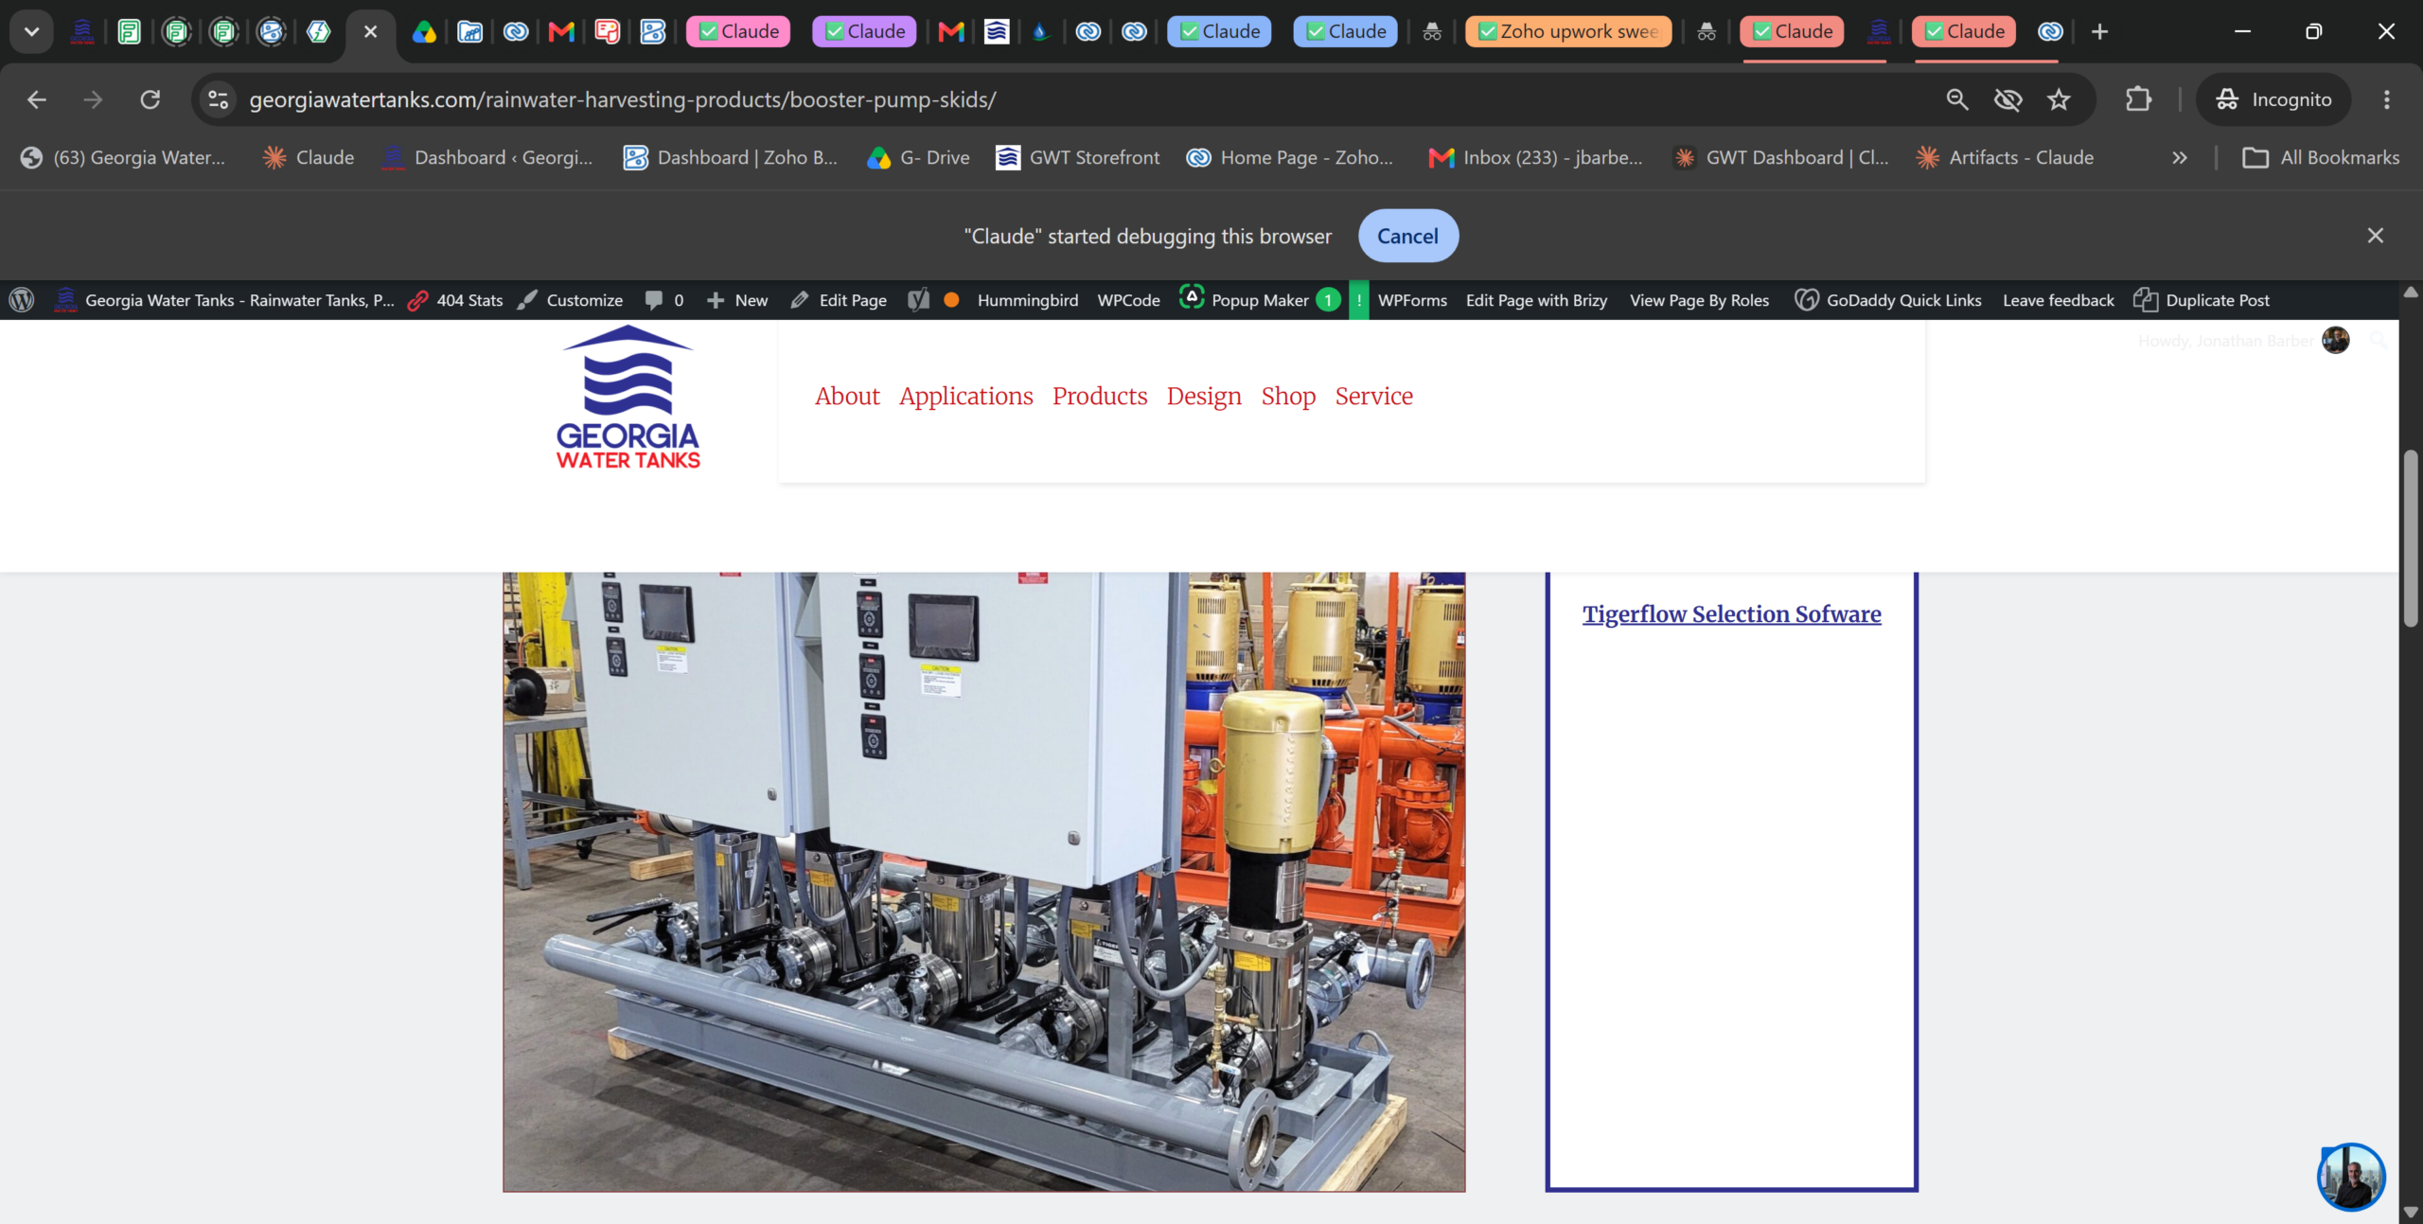Click the page vertical scrollbar thumb
Viewport: 2423px width, 1224px height.
pyautogui.click(x=2410, y=540)
